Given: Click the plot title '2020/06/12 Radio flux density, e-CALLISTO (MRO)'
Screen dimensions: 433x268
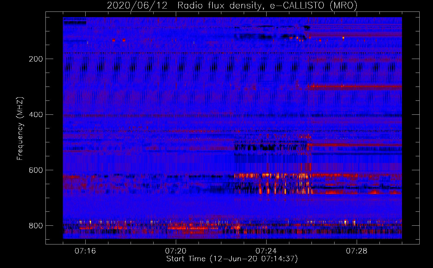Looking at the screenshot, I should click(x=232, y=5).
